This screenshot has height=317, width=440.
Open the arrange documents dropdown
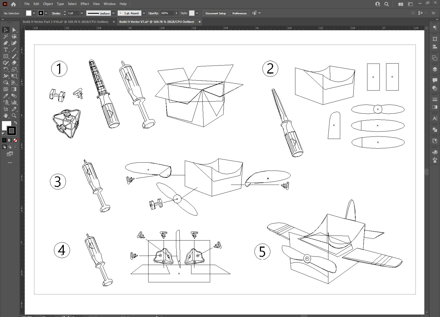[x=401, y=4]
